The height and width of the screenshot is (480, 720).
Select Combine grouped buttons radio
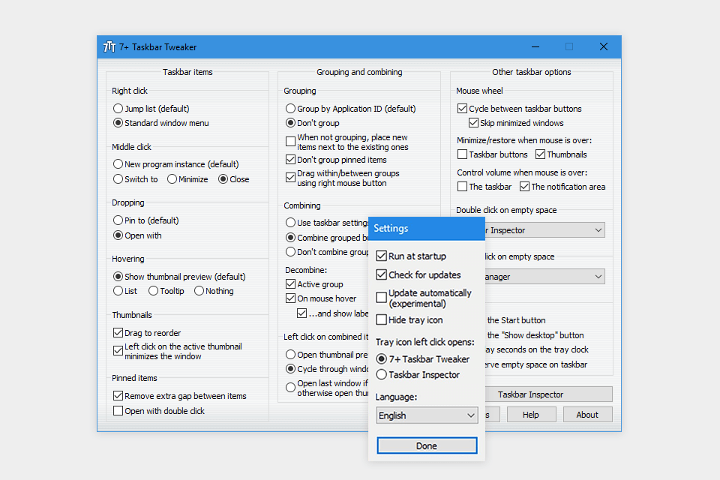click(x=290, y=238)
